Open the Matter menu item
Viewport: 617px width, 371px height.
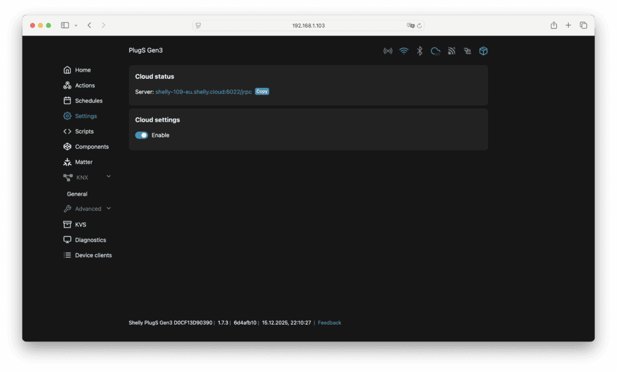point(83,162)
